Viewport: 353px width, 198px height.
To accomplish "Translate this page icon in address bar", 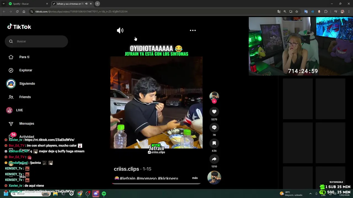I will [x=279, y=12].
